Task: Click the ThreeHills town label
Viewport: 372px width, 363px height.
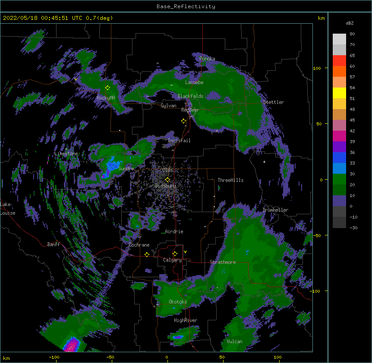Action: click(x=230, y=180)
